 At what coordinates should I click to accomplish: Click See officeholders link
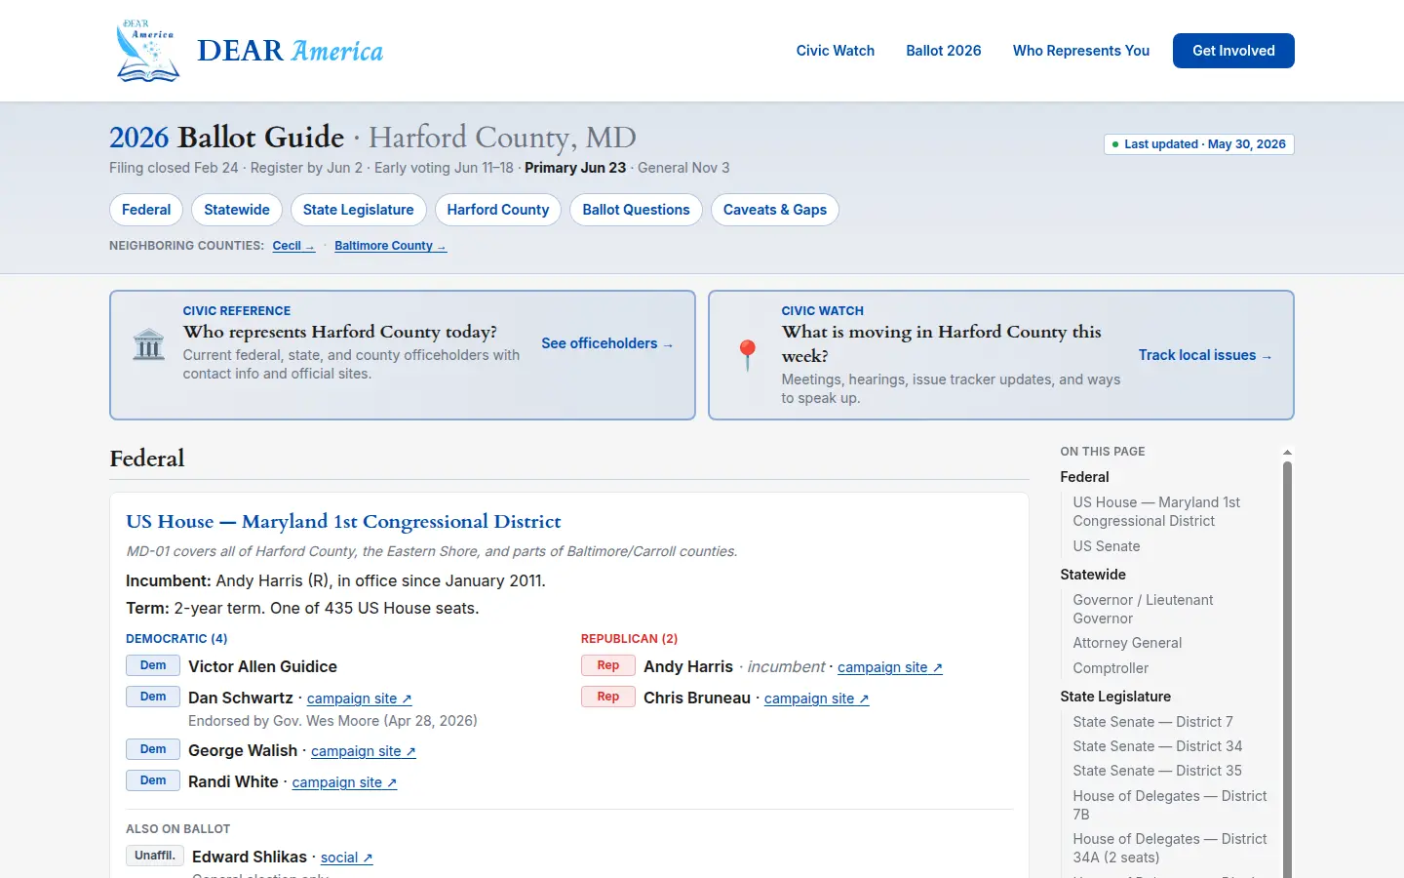(x=607, y=343)
